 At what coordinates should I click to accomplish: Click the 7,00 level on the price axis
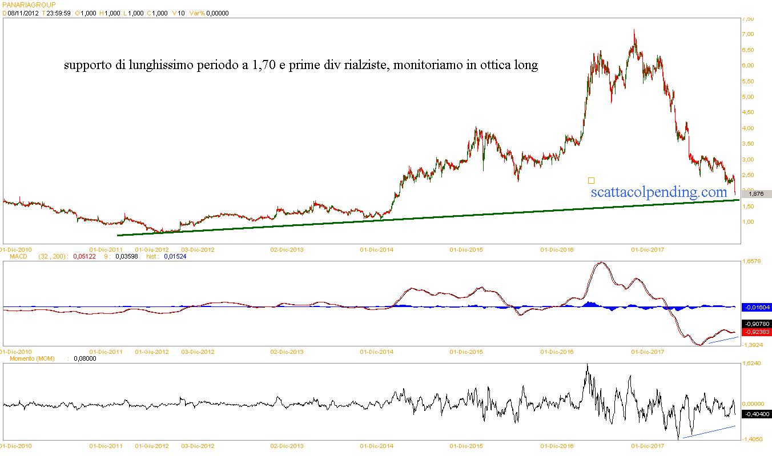(747, 34)
